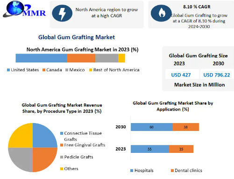Click the 2030 Hospitals bar labeled 60
Viewport: 234px width, 179px height.
(152, 127)
